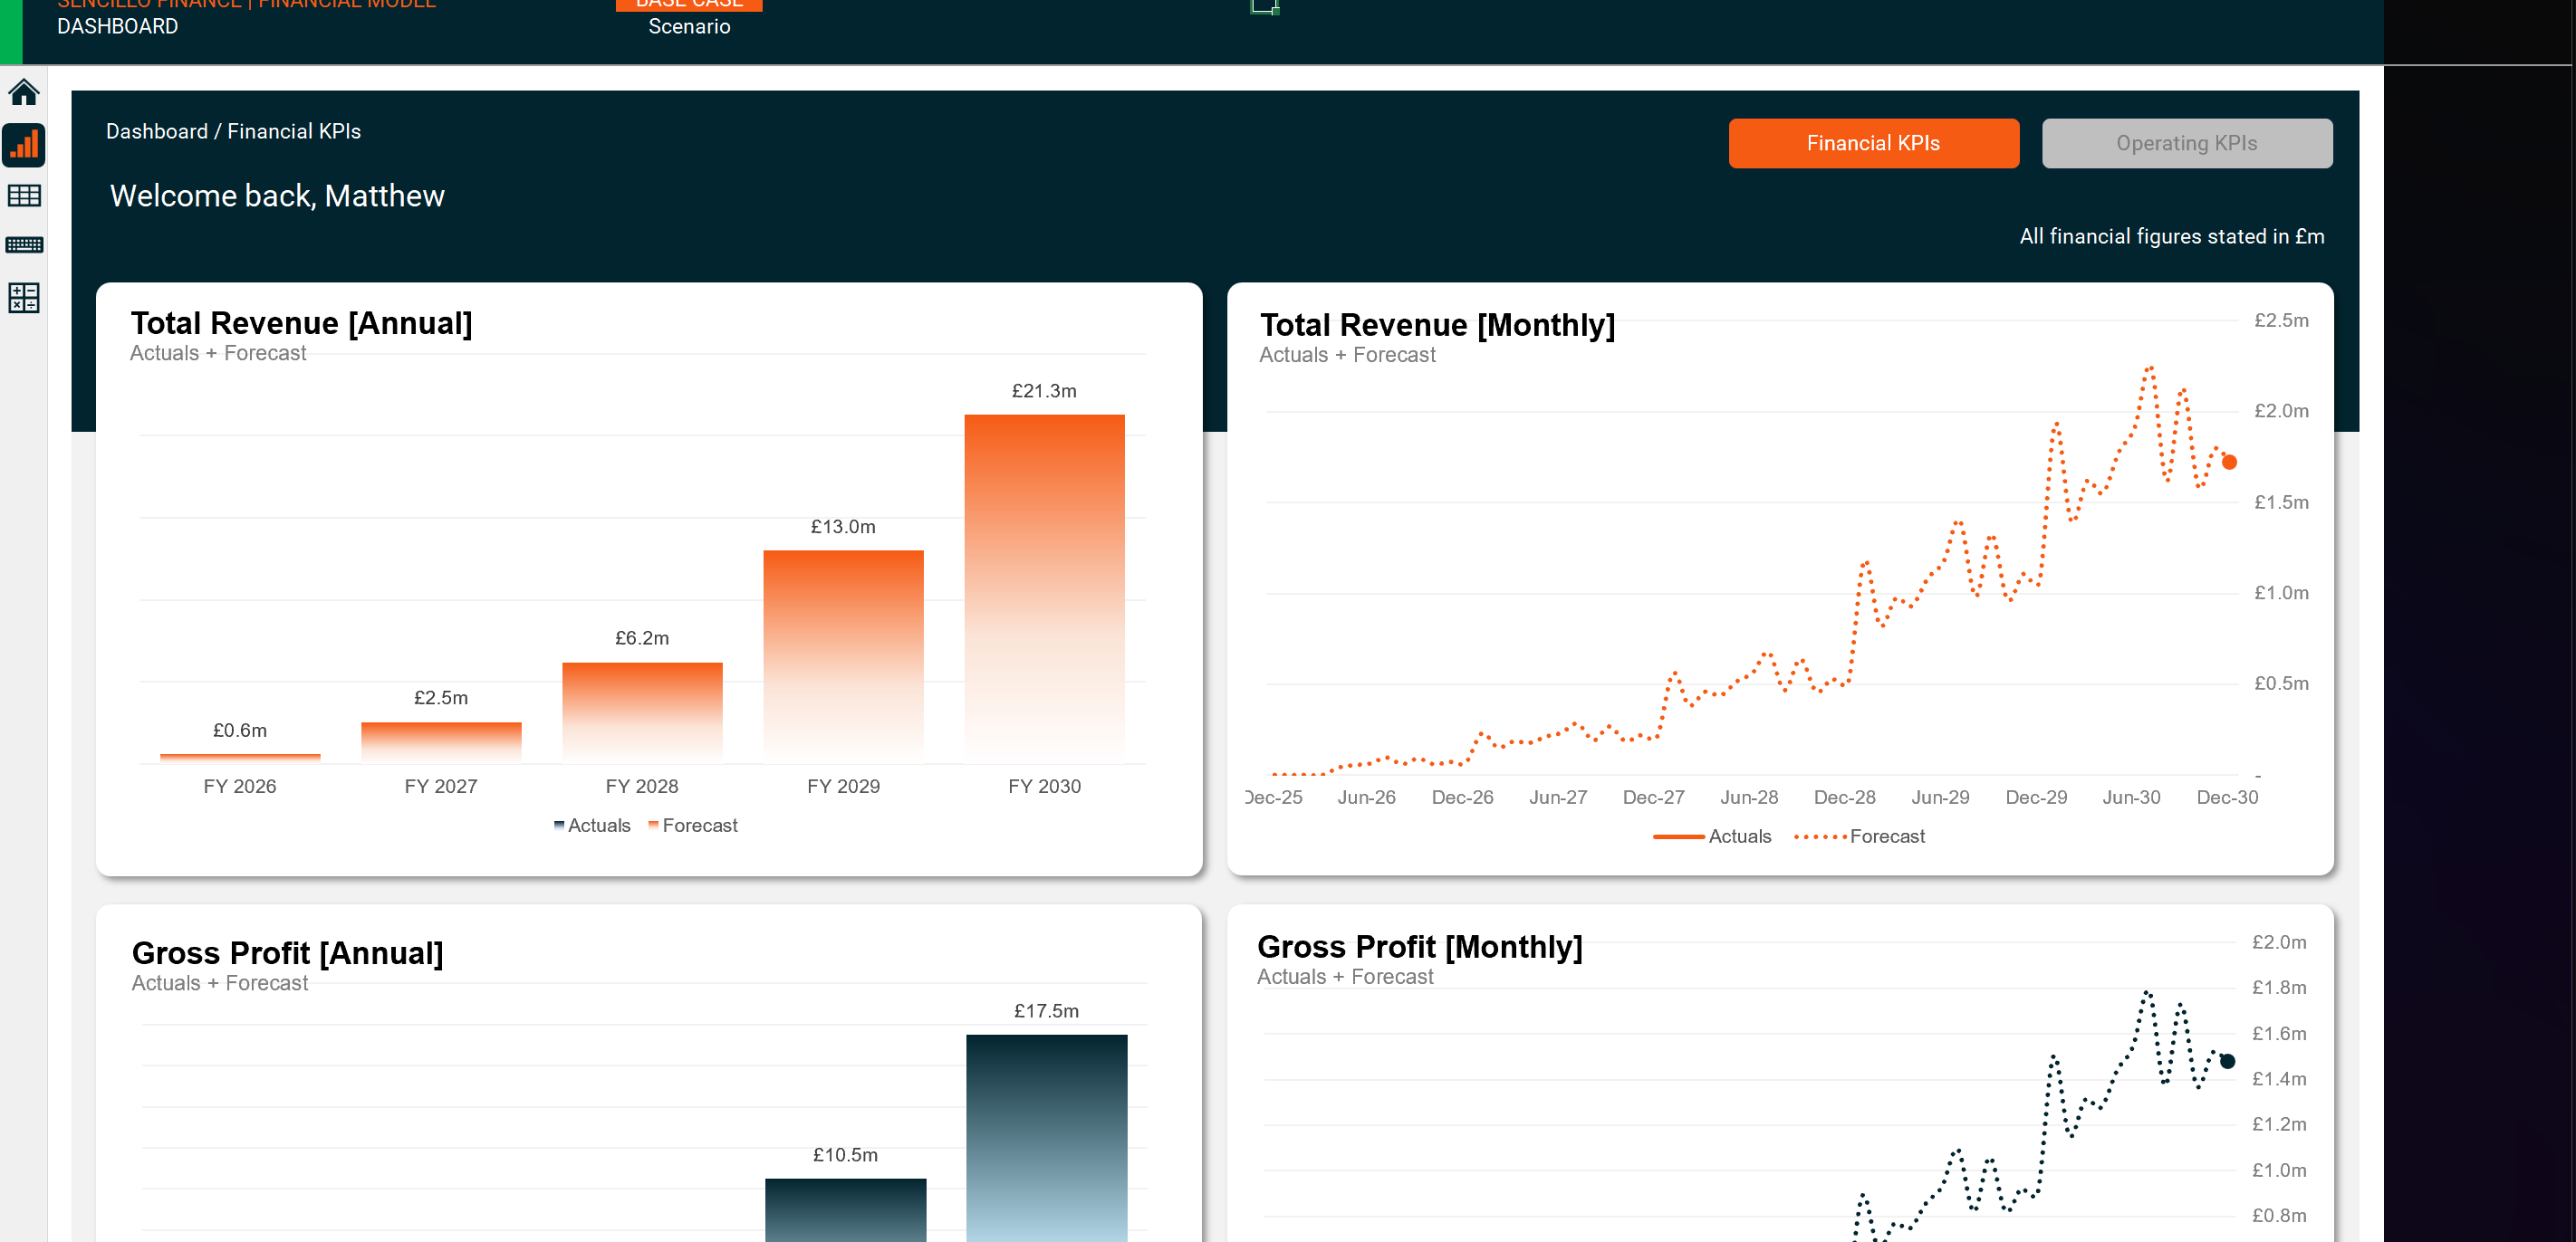The height and width of the screenshot is (1242, 2576).
Task: Select the FY 2030 revenue bar
Action: click(1044, 588)
